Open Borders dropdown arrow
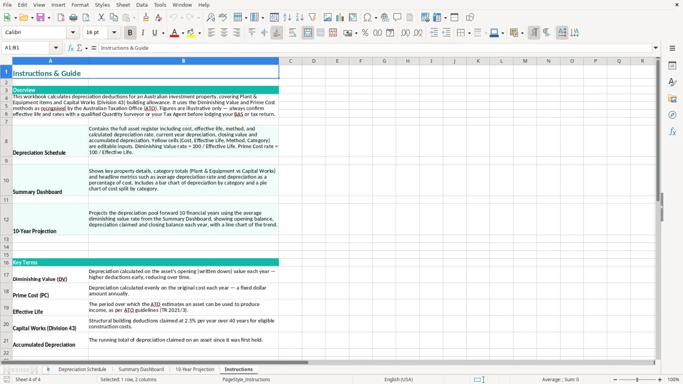The width and height of the screenshot is (683, 384). pyautogui.click(x=469, y=33)
